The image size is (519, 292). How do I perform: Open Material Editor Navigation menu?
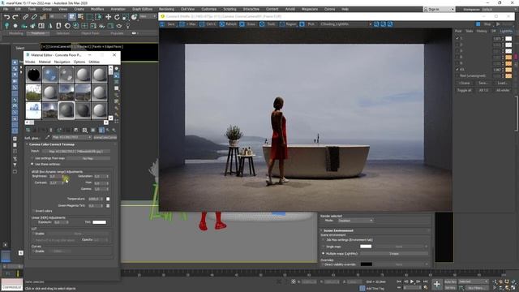[62, 62]
